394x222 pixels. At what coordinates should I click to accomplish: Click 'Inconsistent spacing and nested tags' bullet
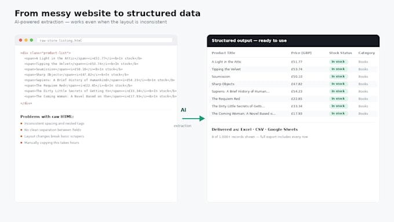54,123
